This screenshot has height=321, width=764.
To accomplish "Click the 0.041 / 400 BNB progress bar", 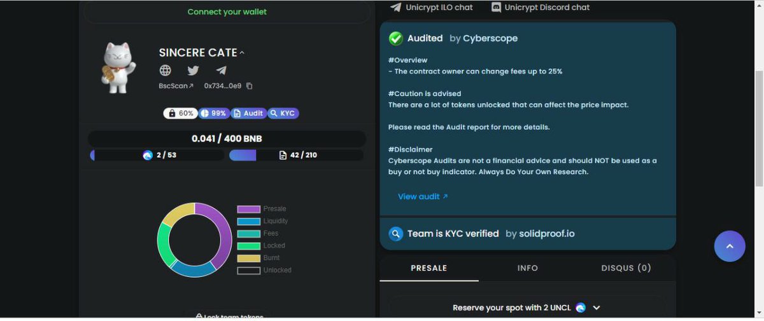I will (x=227, y=139).
